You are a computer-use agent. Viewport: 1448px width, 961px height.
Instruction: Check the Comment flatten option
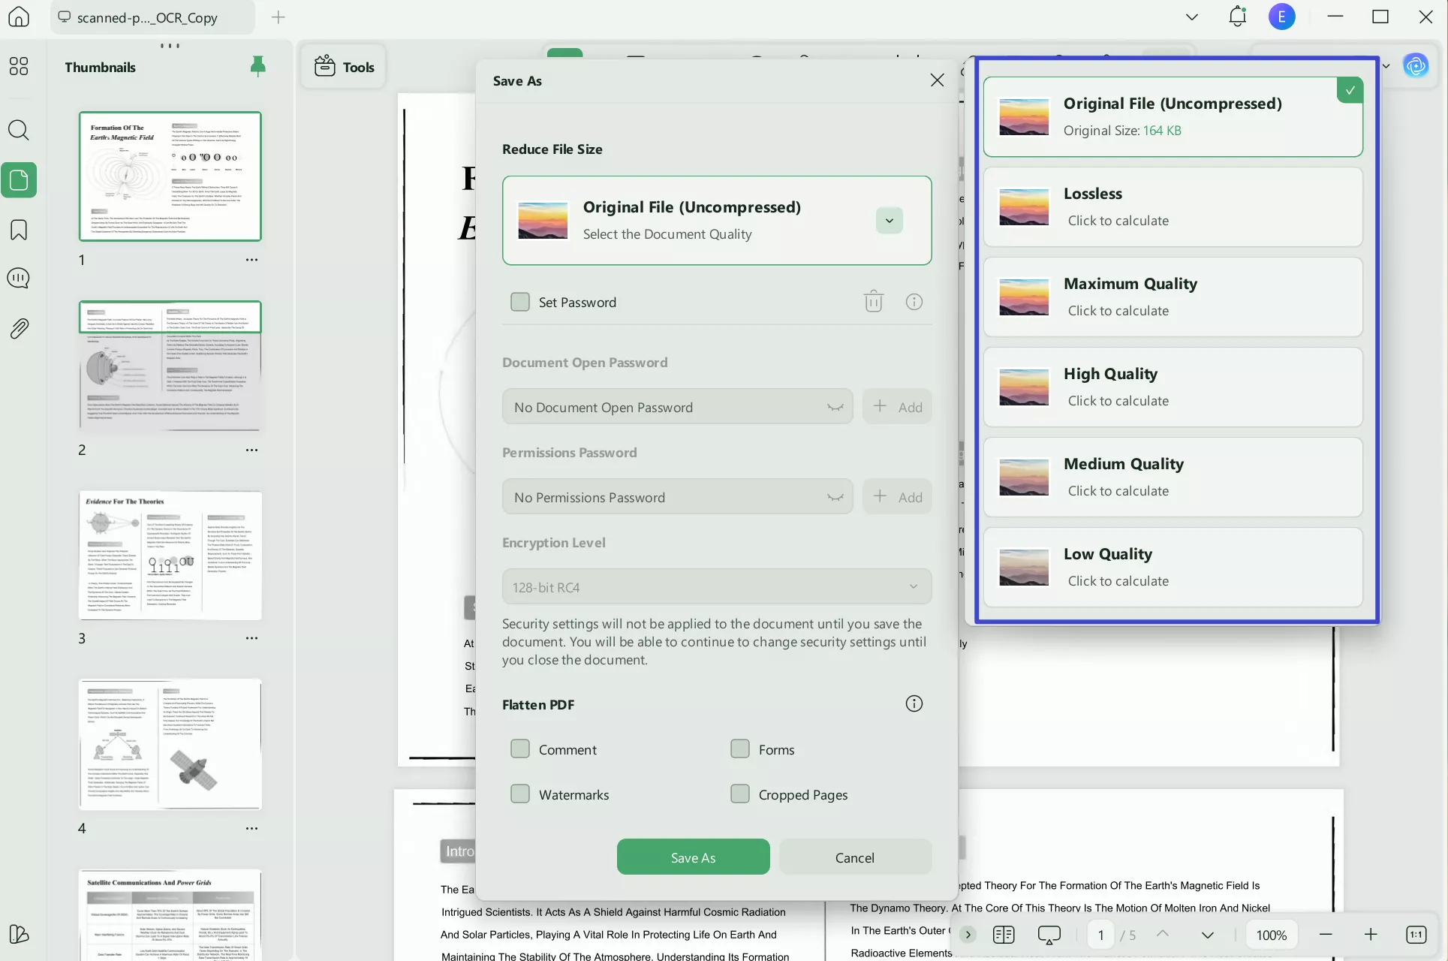pyautogui.click(x=520, y=749)
